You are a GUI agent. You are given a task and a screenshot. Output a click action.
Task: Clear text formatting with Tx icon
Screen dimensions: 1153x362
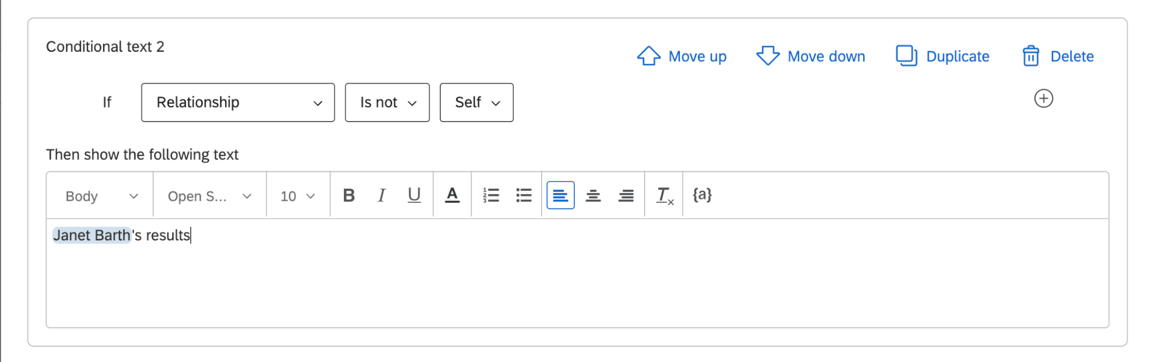click(x=664, y=195)
